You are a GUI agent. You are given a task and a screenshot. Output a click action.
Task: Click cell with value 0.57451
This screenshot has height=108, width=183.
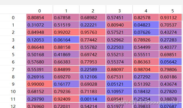(x=119, y=17)
